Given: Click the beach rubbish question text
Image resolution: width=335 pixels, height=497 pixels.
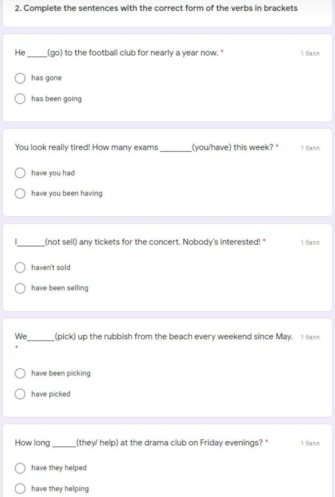Looking at the screenshot, I should [x=154, y=337].
